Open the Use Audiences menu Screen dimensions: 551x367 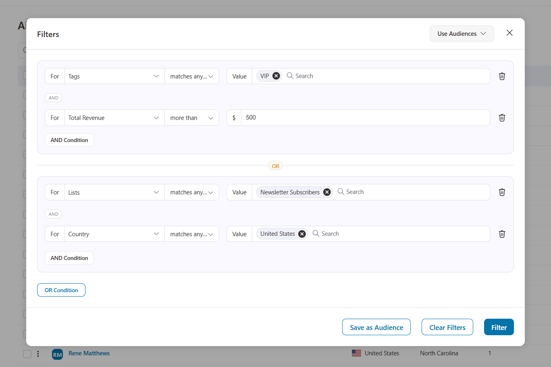click(x=462, y=33)
